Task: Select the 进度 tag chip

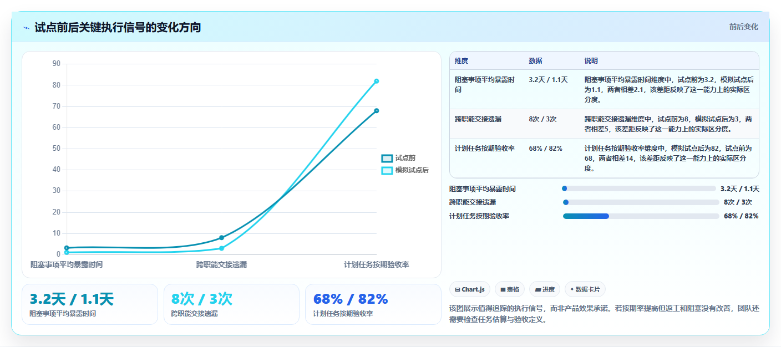Action: click(x=545, y=289)
